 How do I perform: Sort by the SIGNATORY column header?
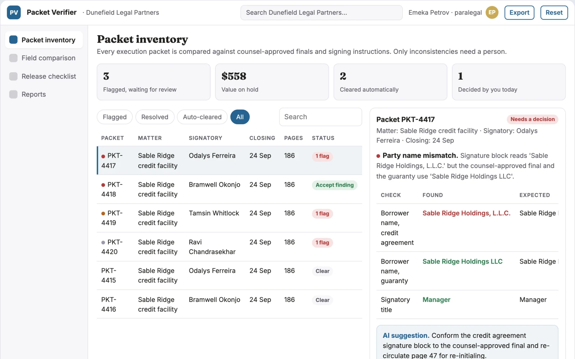206,138
